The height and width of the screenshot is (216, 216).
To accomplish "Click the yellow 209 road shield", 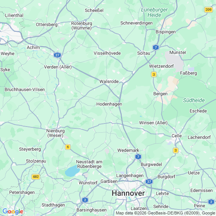I will [208, 10].
